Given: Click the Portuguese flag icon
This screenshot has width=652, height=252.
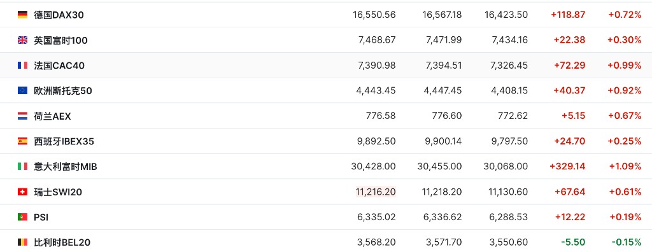Looking at the screenshot, I should [22, 217].
